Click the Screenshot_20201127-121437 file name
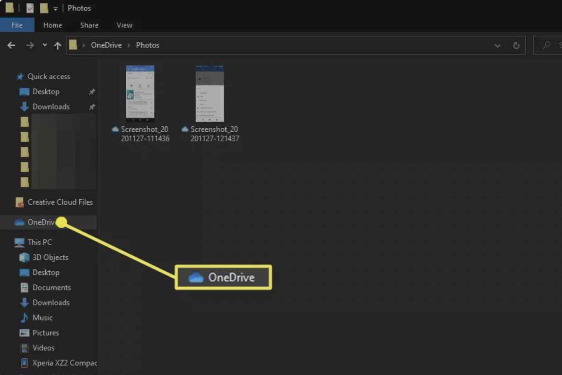Viewport: 562px width, 375px height. (214, 134)
